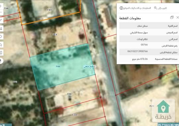Select the village name value 'سطح معان'
This screenshot has width=179, height=126.
coord(142,26)
